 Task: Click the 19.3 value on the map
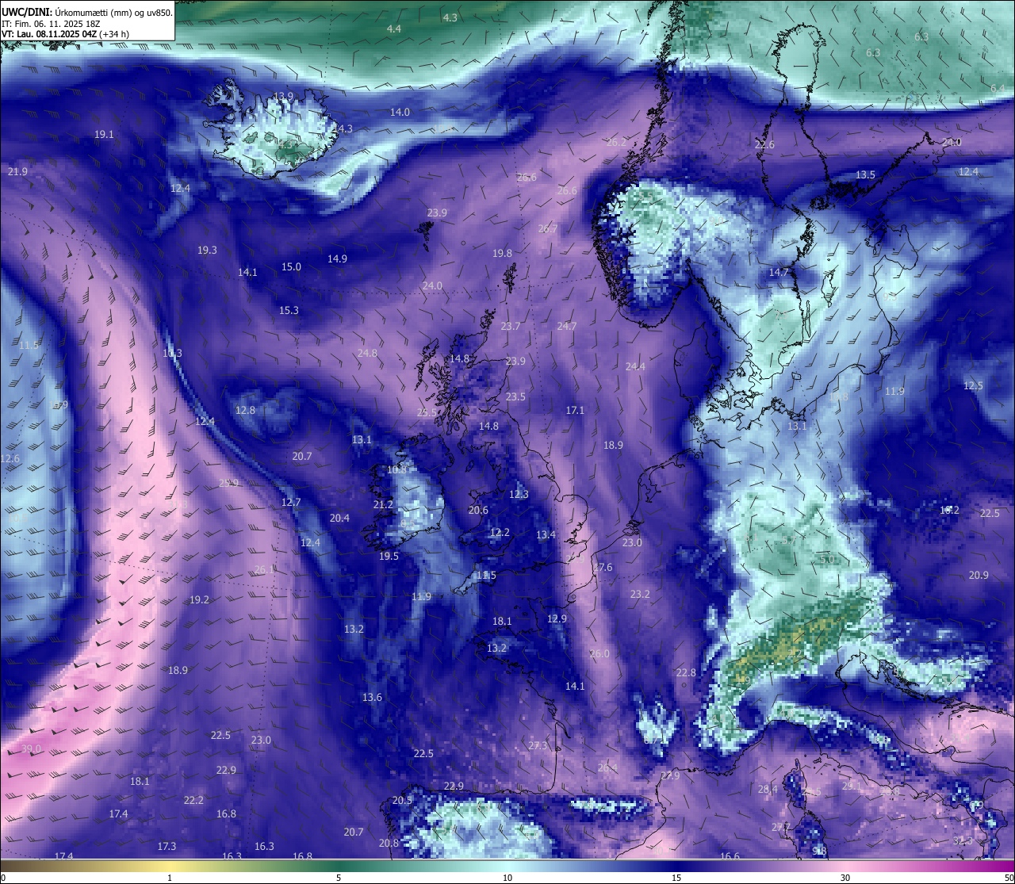207,251
